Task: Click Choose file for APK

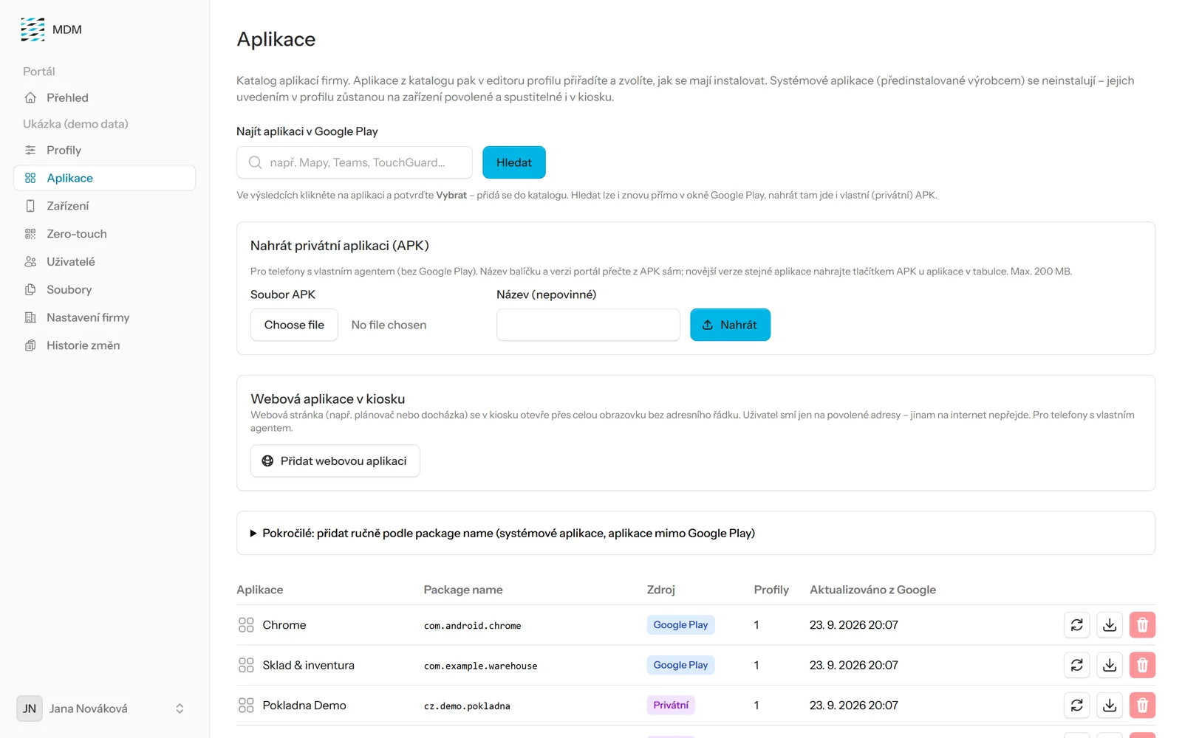Action: (x=294, y=325)
